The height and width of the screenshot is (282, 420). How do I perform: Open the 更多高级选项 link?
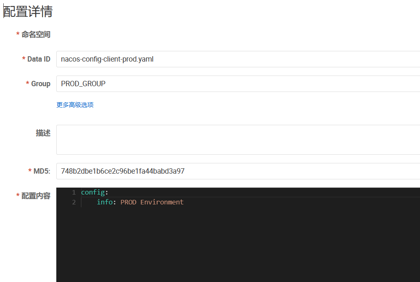(75, 105)
